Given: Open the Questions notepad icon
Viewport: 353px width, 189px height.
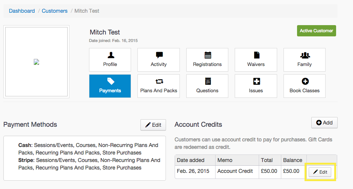Looking at the screenshot, I should (207, 81).
